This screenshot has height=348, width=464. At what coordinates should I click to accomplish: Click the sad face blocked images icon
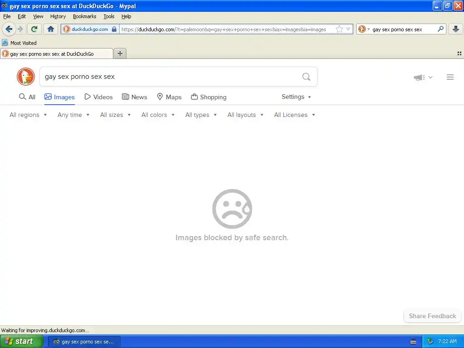click(232, 209)
